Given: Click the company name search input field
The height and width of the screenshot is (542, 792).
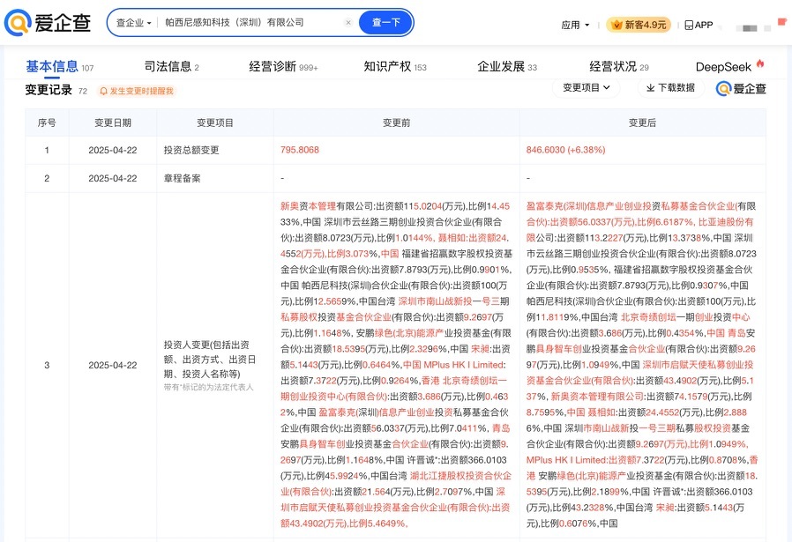Looking at the screenshot, I should pos(251,23).
